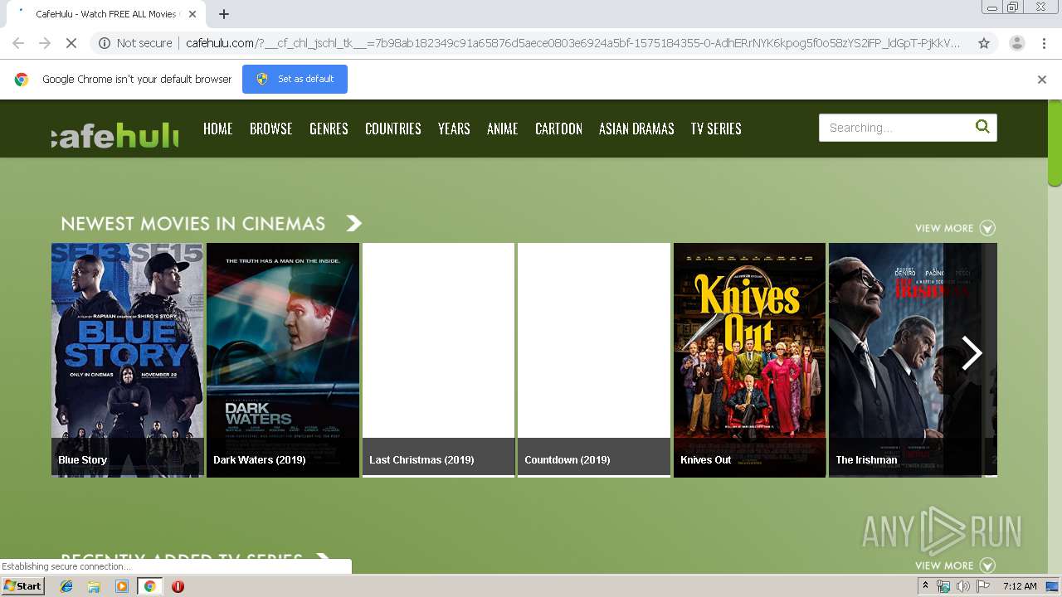Open Windows Explorer folder on taskbar
1062x597 pixels.
coord(94,586)
